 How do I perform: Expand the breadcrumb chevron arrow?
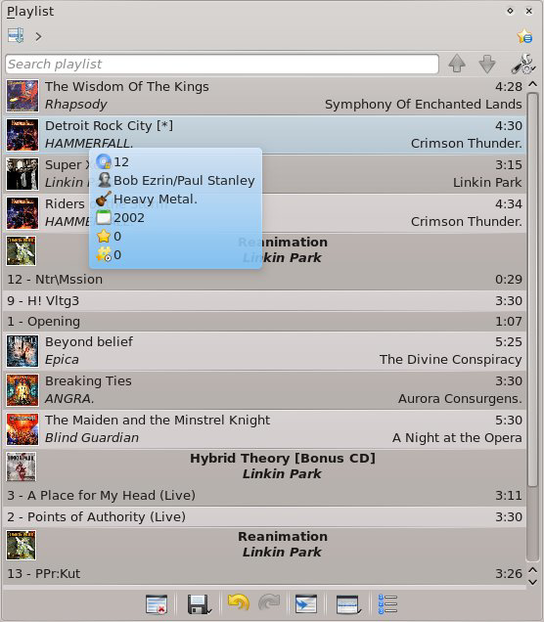(x=38, y=37)
